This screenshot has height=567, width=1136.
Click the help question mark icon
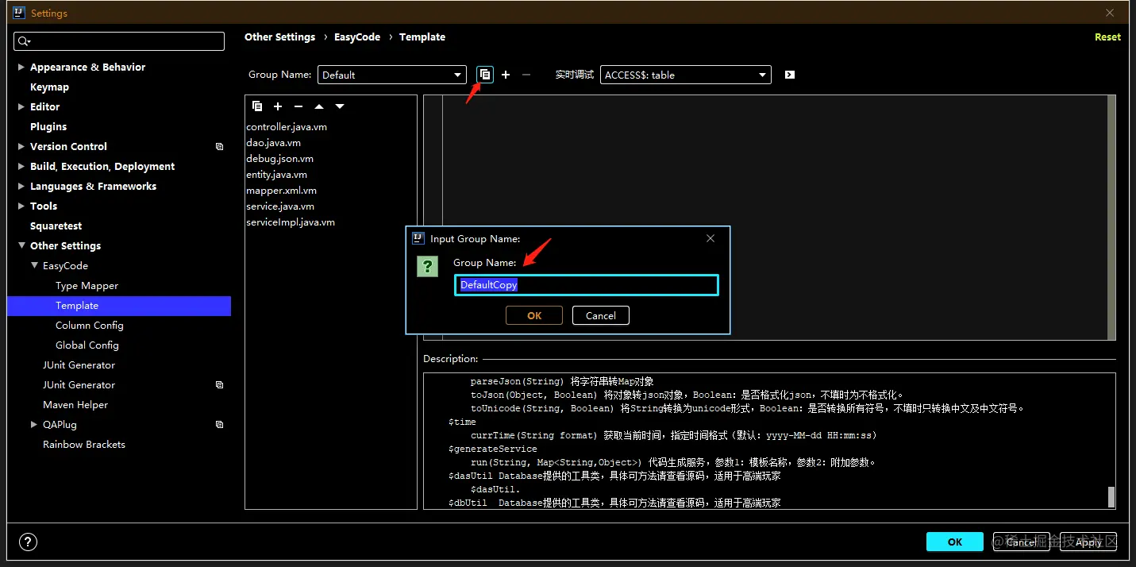click(28, 542)
